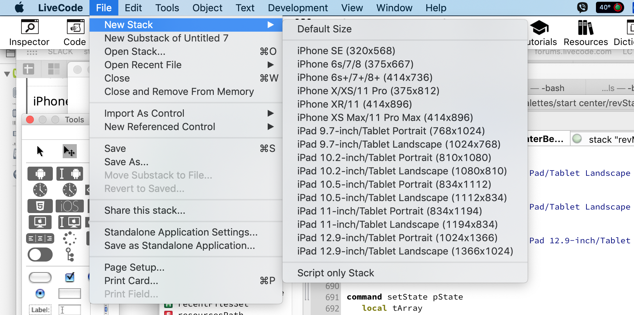The width and height of the screenshot is (634, 315).
Task: Open the Object menu
Action: (x=207, y=8)
